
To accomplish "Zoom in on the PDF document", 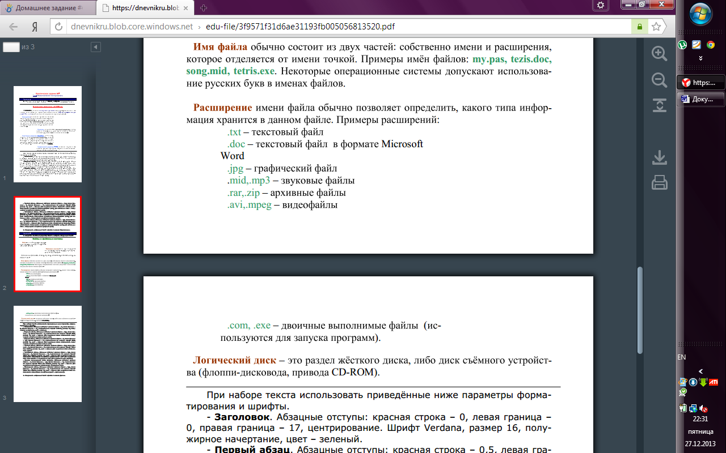I will tap(659, 53).
